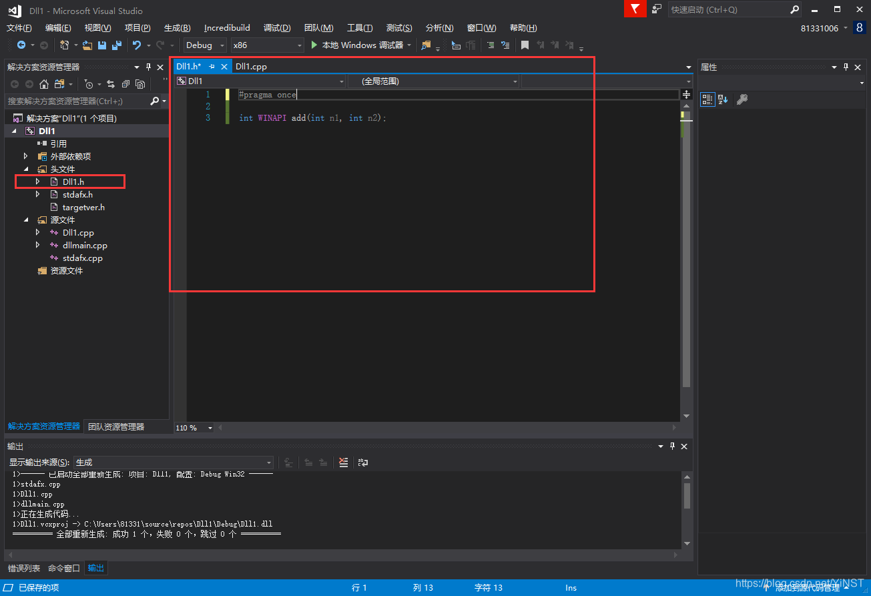This screenshot has width=871, height=596.
Task: Pin the Solution Explorer panel with pushpin
Action: pyautogui.click(x=148, y=67)
